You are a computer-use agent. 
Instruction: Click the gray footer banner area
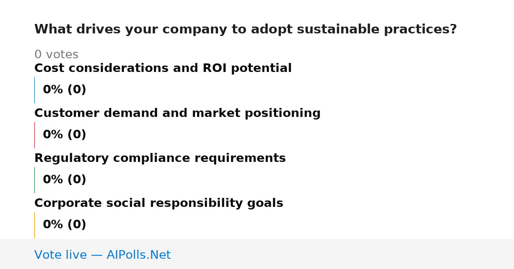click(257, 254)
